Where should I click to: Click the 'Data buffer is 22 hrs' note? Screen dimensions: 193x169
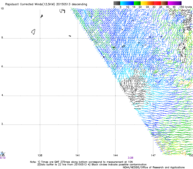pyautogui.click(x=92, y=165)
